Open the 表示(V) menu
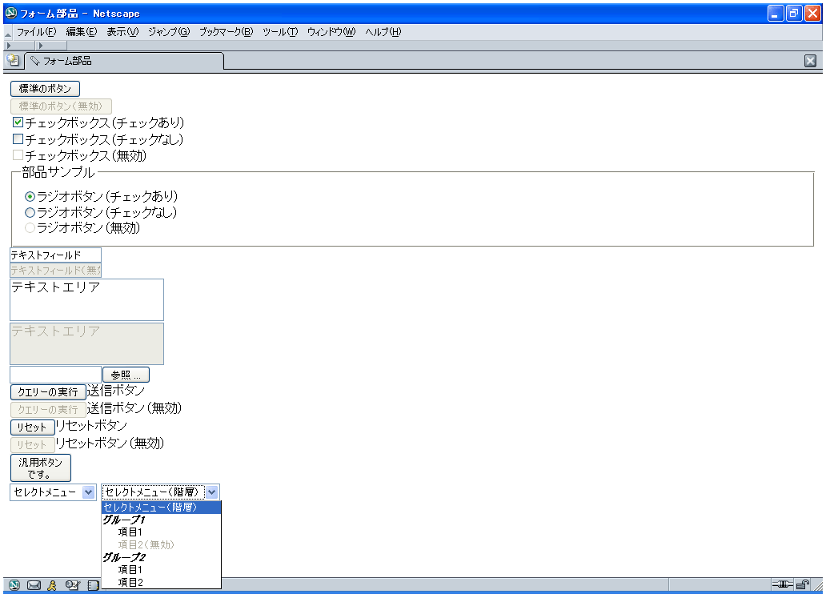The image size is (826, 594). [x=122, y=32]
